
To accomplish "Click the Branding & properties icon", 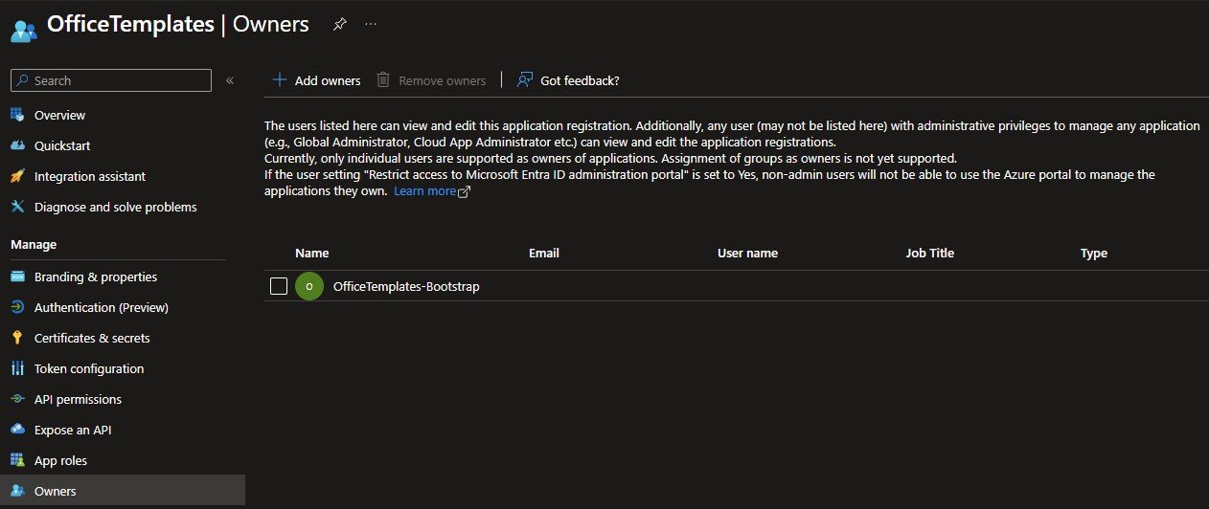I will (17, 277).
